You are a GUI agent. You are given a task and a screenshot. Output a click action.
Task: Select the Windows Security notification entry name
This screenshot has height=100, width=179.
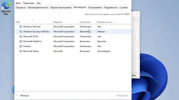tap(37, 31)
